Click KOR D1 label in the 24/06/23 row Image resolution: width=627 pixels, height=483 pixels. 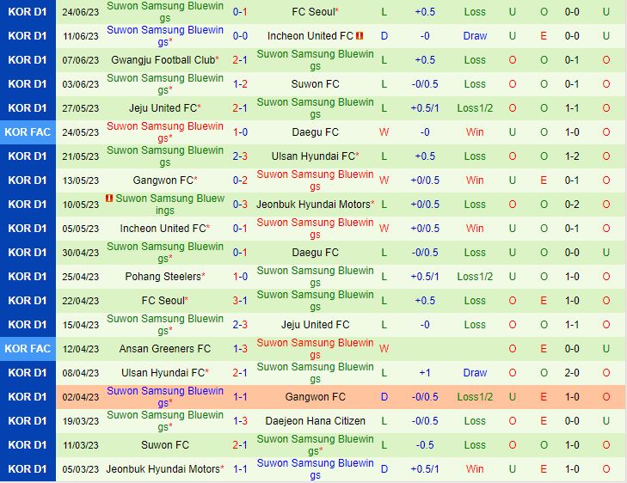(28, 12)
